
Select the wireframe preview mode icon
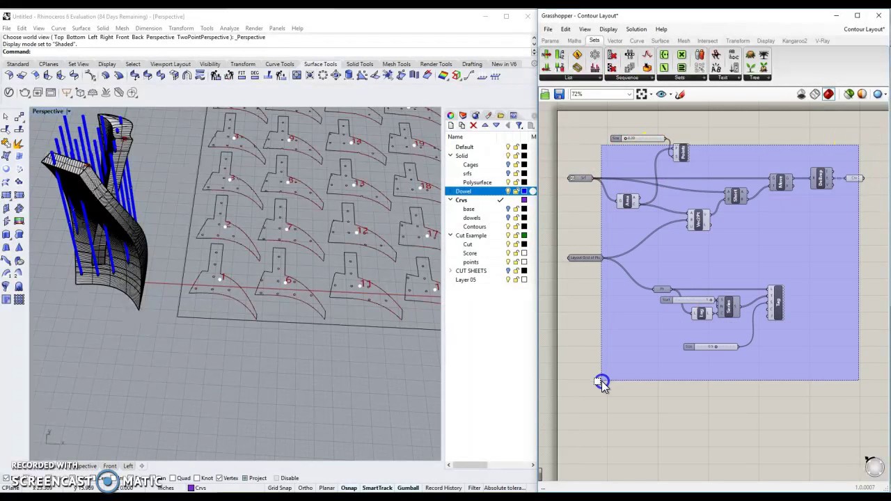(815, 94)
